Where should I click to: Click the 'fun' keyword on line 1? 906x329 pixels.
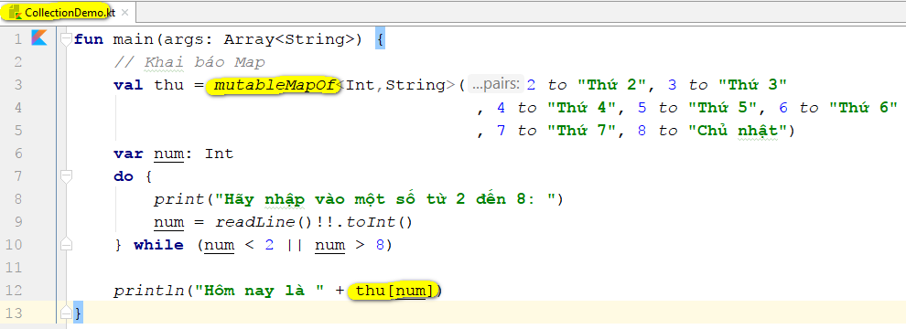[89, 39]
